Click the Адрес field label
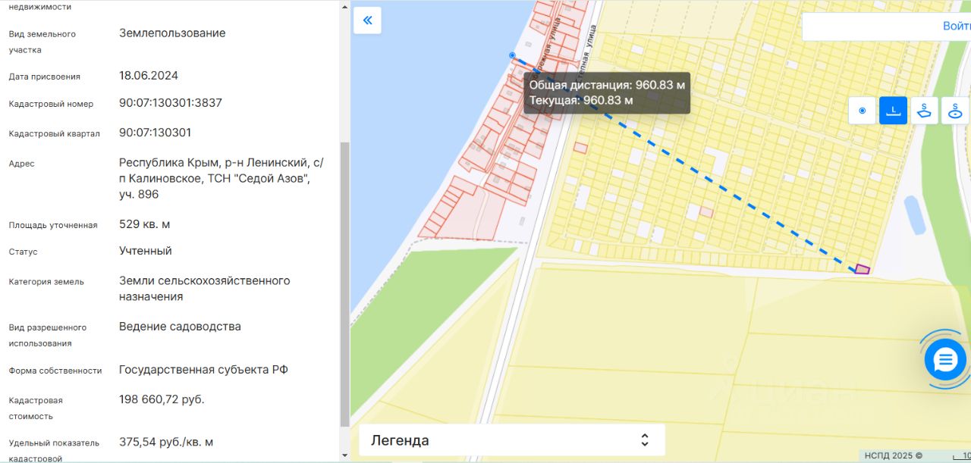 pyautogui.click(x=22, y=164)
